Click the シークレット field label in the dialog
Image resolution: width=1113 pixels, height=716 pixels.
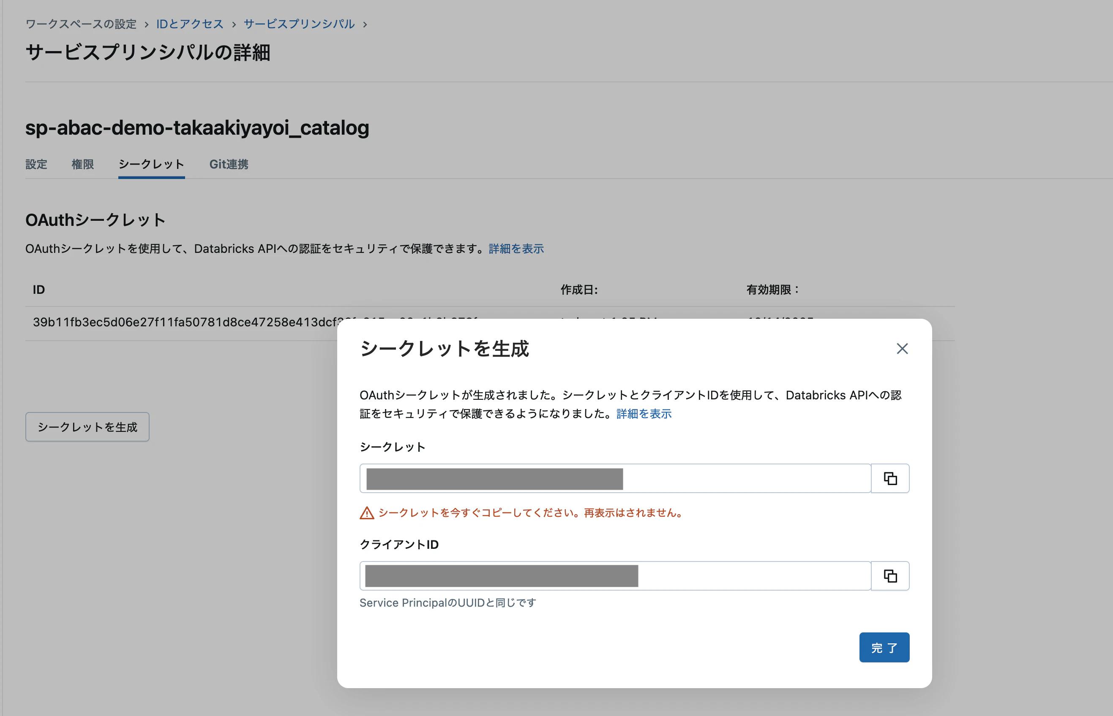pyautogui.click(x=392, y=447)
